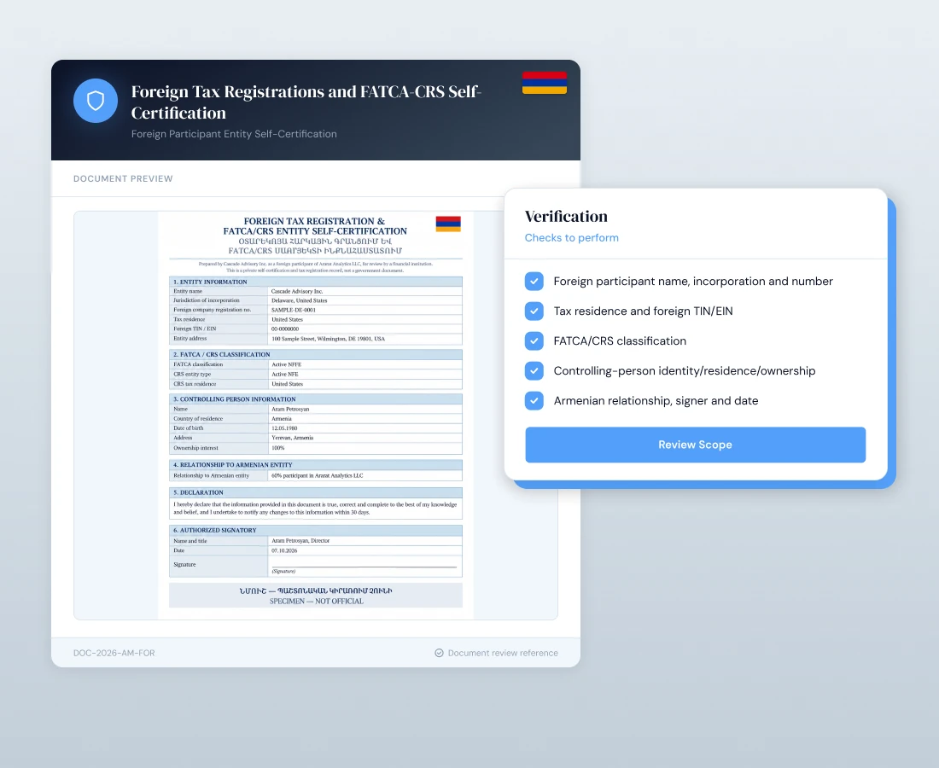Click the Entity Information section header in document

pyautogui.click(x=316, y=282)
